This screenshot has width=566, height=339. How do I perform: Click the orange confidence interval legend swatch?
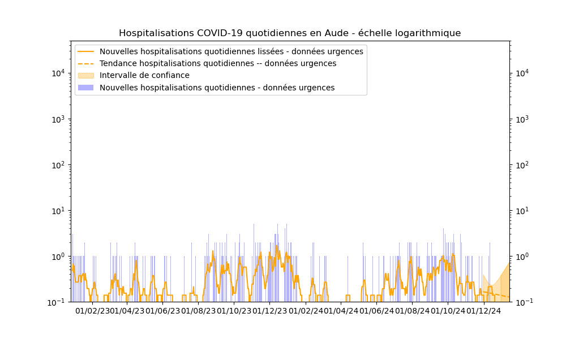pyautogui.click(x=86, y=76)
